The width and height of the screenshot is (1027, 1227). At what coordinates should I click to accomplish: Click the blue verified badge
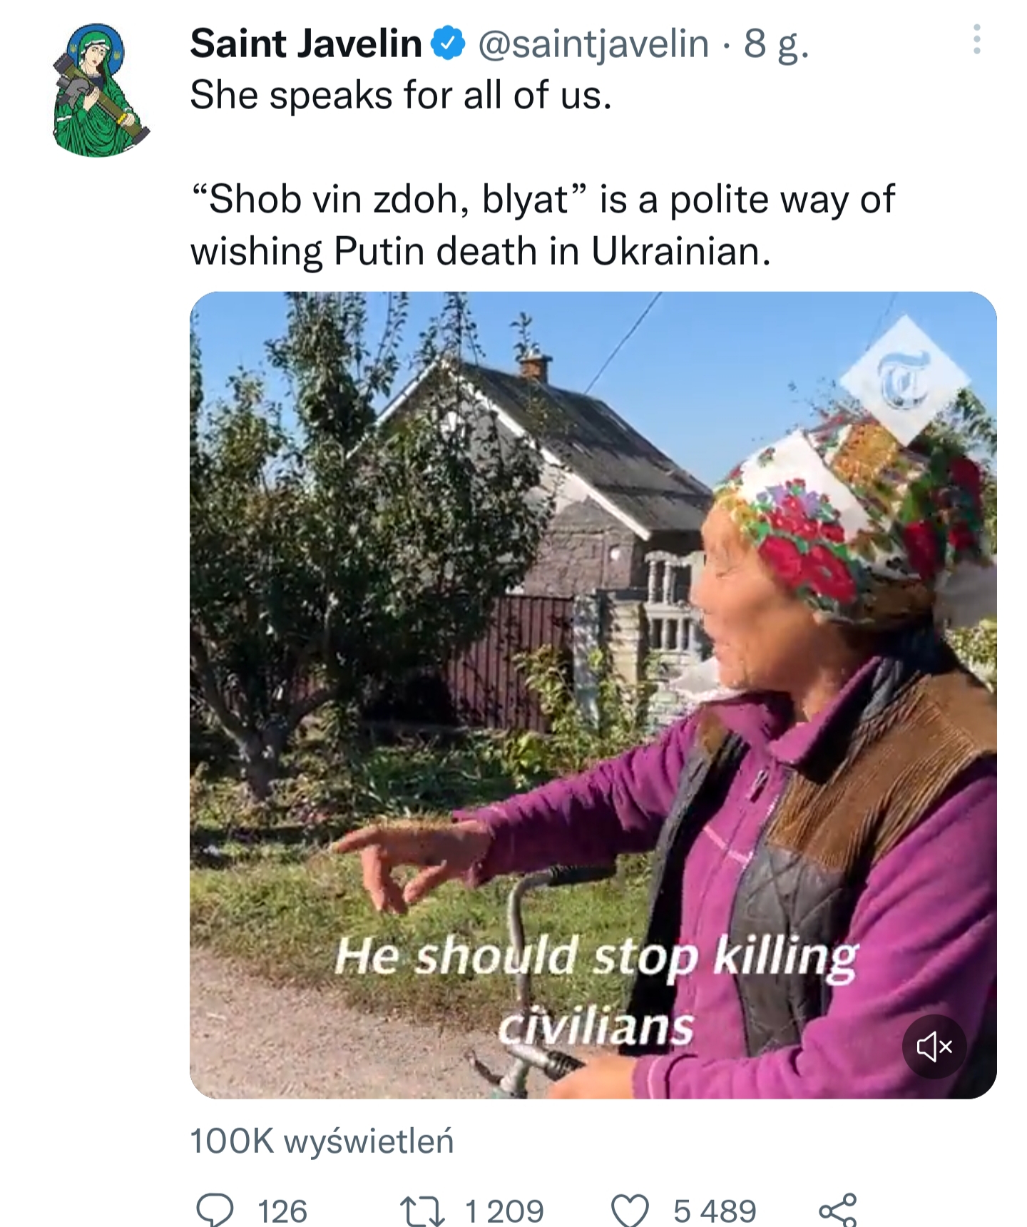[448, 44]
